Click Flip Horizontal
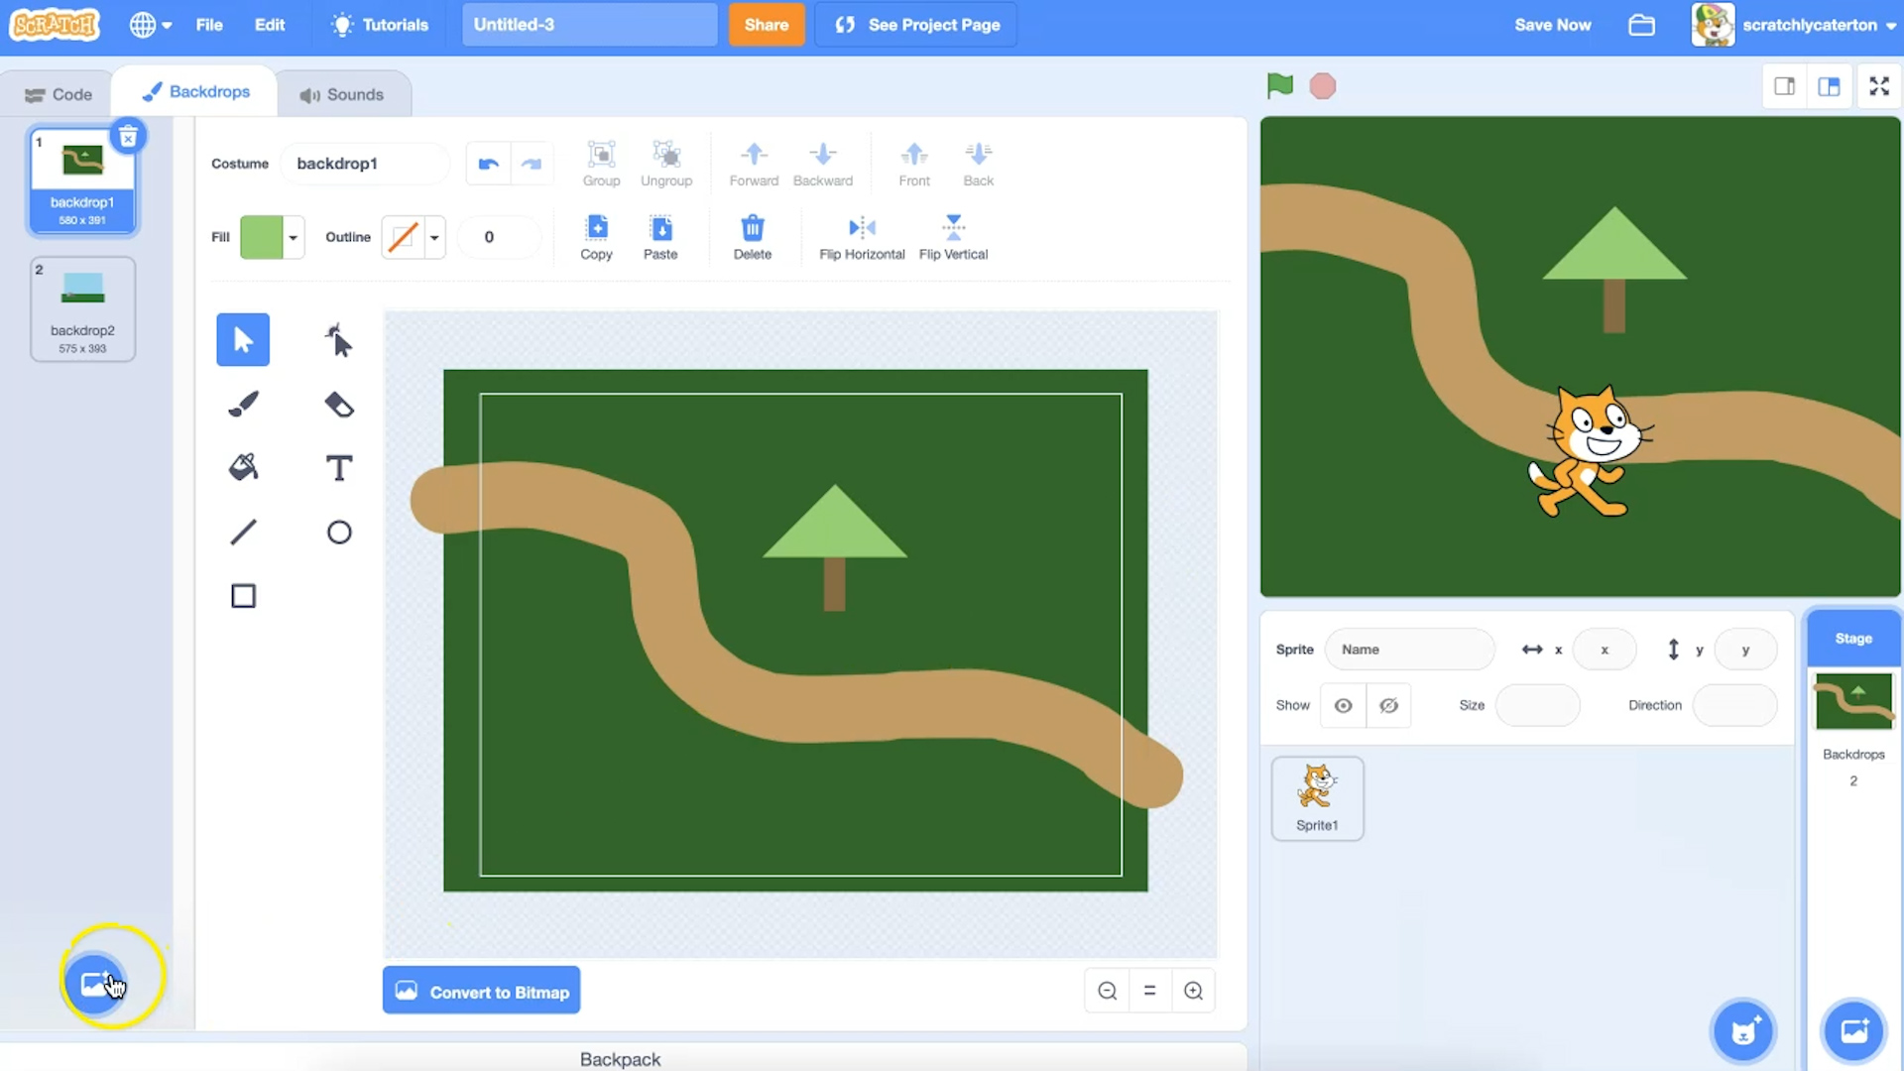The image size is (1904, 1071). [x=862, y=237]
